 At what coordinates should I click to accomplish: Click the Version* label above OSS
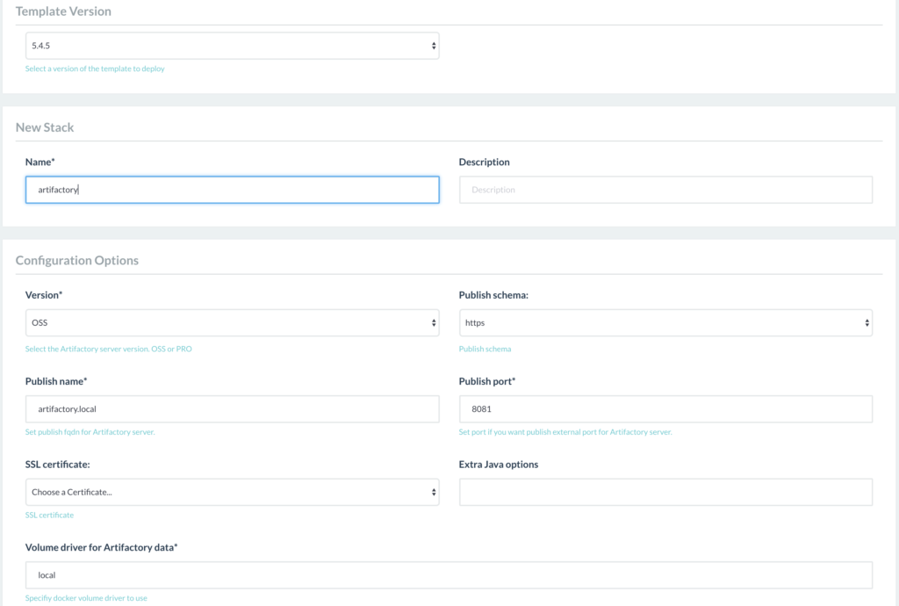44,295
